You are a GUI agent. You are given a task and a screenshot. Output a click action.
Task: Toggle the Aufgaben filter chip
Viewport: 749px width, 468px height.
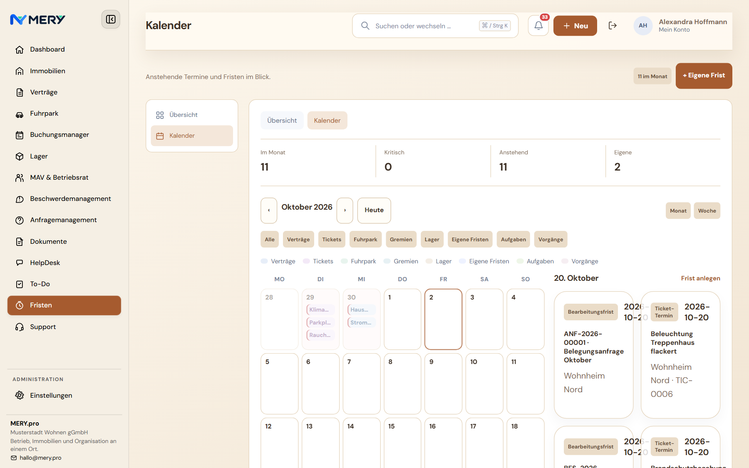pyautogui.click(x=513, y=239)
